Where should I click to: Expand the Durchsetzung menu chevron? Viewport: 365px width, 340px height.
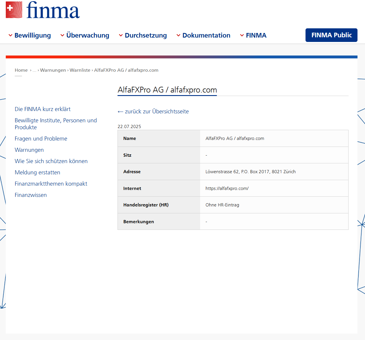click(x=121, y=35)
